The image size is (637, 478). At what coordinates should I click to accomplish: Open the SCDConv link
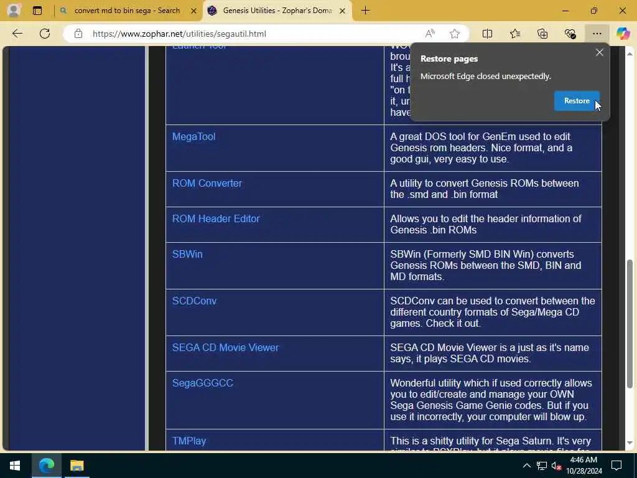pyautogui.click(x=194, y=301)
